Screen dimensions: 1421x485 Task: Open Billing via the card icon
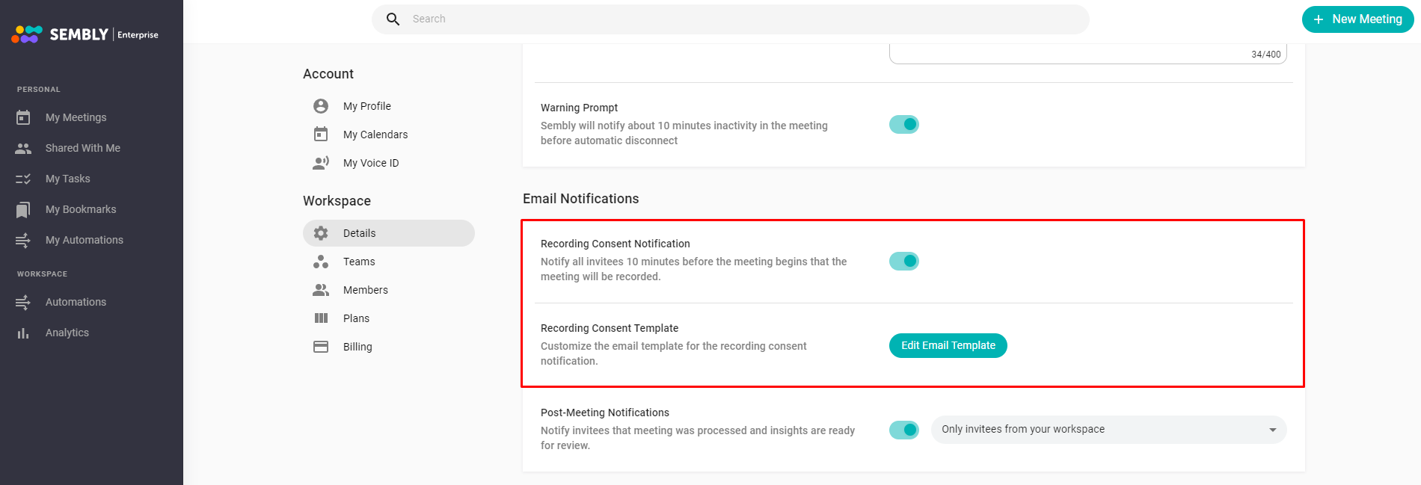click(320, 347)
